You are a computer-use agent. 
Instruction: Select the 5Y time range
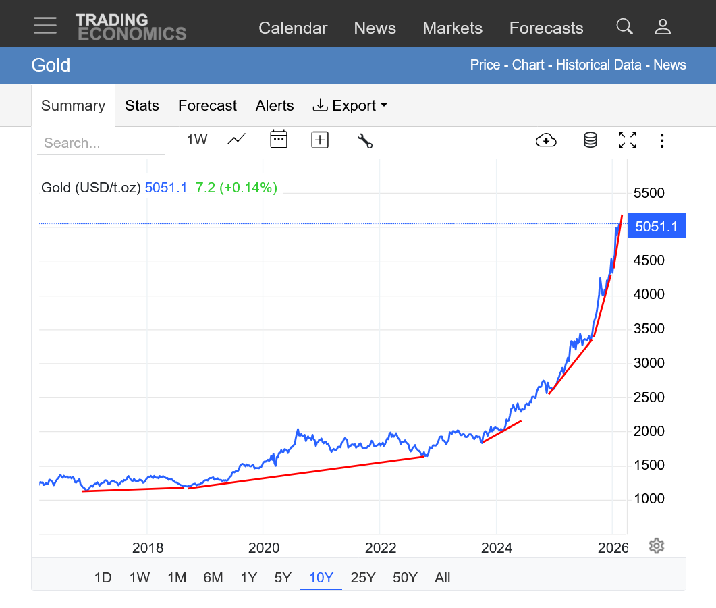pos(283,578)
